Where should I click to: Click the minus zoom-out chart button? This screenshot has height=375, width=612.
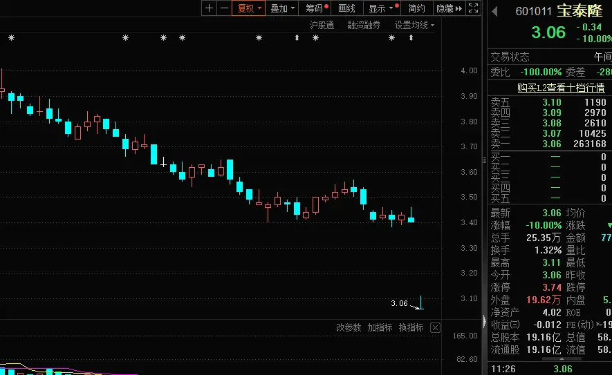coord(223,8)
